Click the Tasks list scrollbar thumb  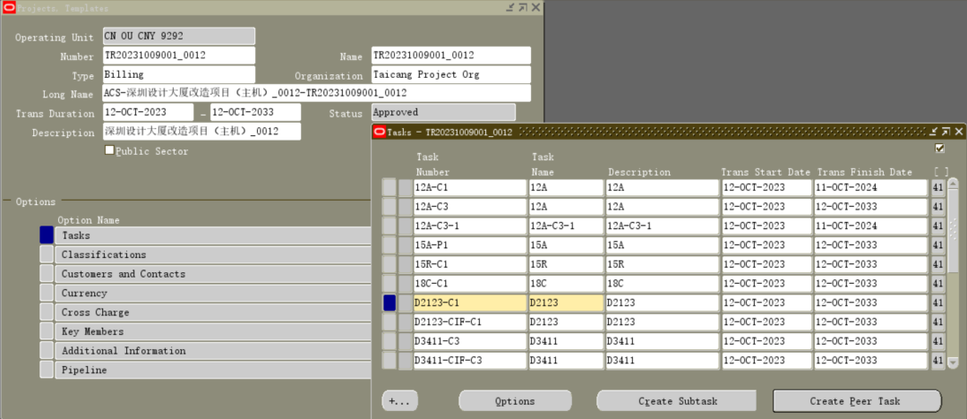pyautogui.click(x=953, y=230)
